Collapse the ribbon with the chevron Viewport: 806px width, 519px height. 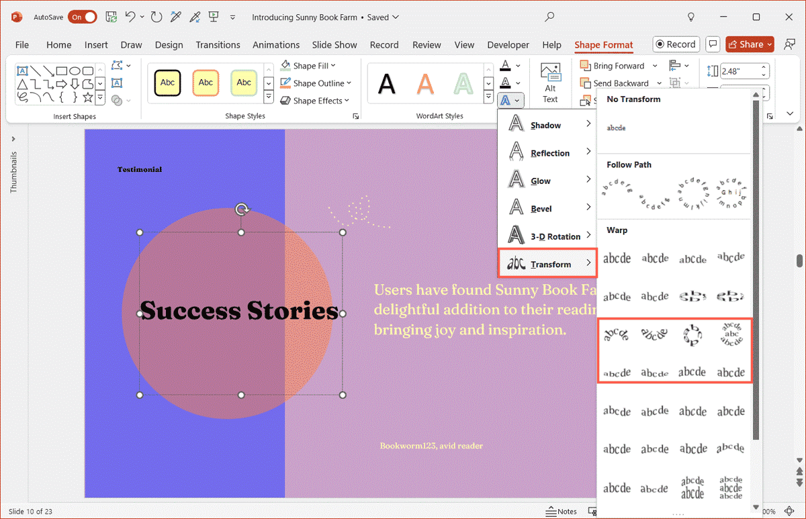[x=791, y=114]
